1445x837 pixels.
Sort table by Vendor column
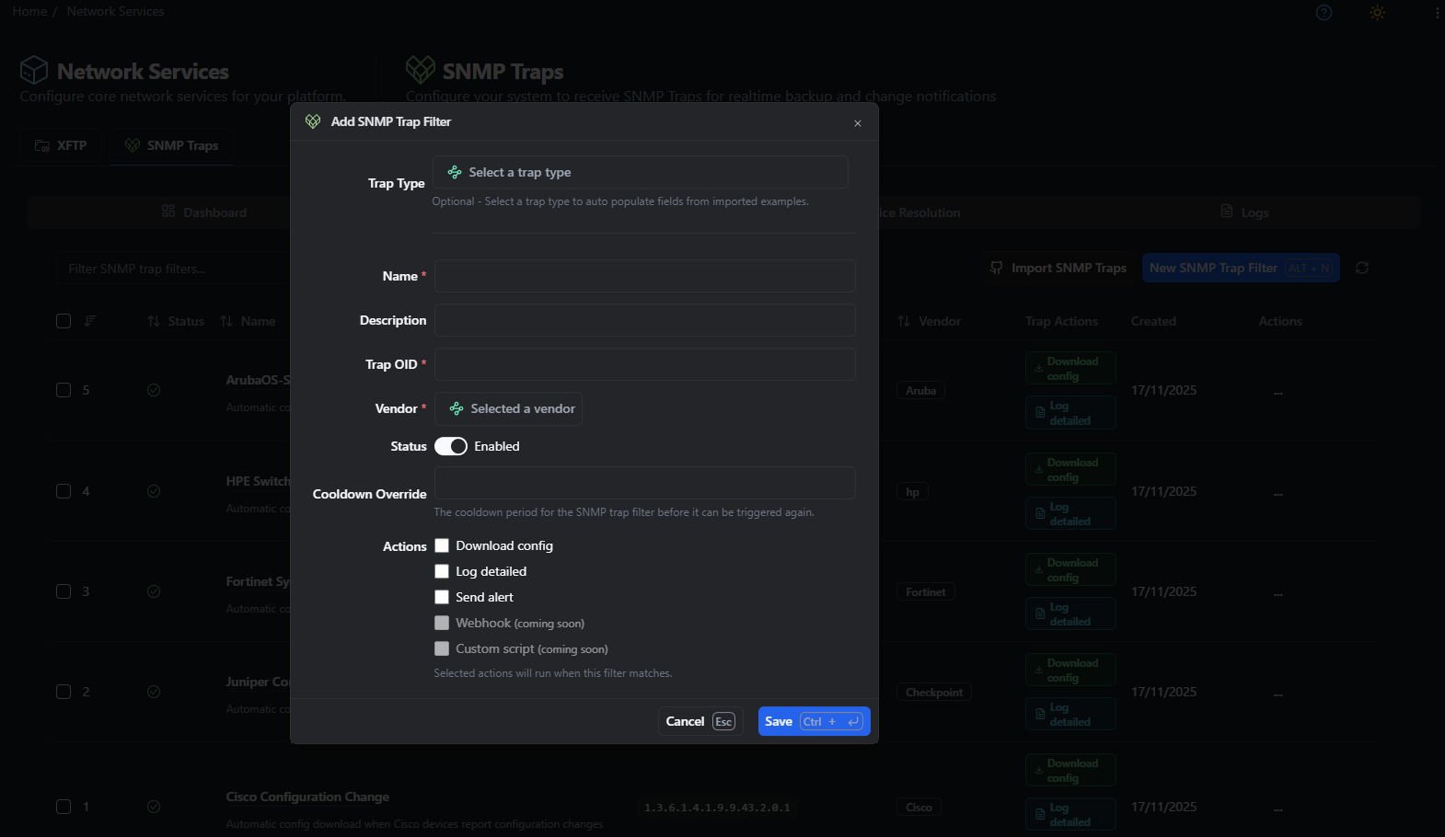pos(929,321)
